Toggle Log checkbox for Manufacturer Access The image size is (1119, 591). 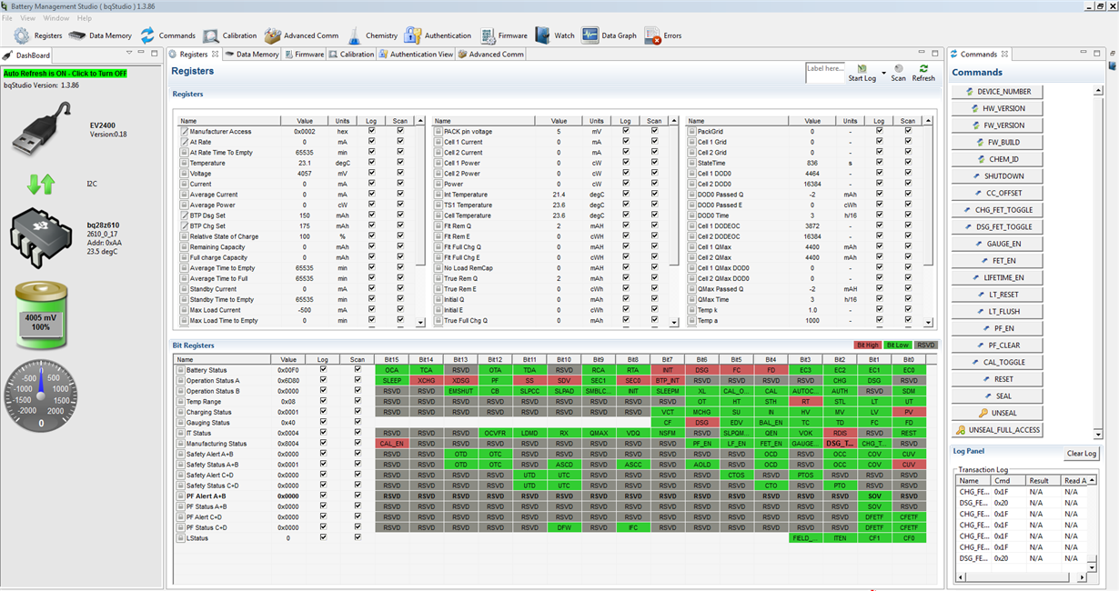[371, 131]
